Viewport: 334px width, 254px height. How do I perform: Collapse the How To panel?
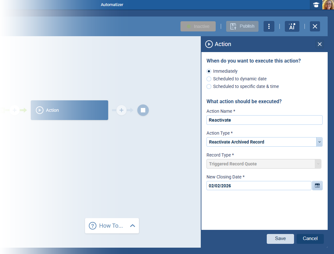coord(133,226)
